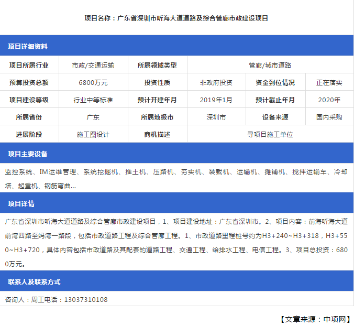The height and width of the screenshot is (325, 354).
Task: Click the 寻项目施工单位 opportunity description
Action: click(270, 135)
